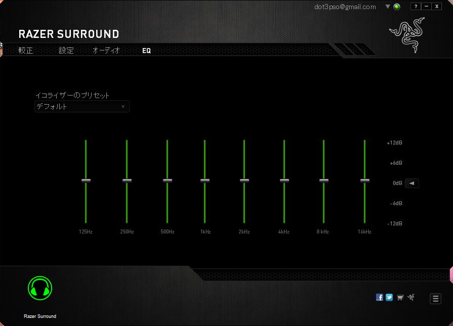Click the Razer Surround device label

click(40, 316)
